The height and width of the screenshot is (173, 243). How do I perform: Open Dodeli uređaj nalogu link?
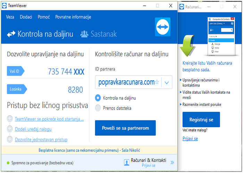[x=33, y=129]
